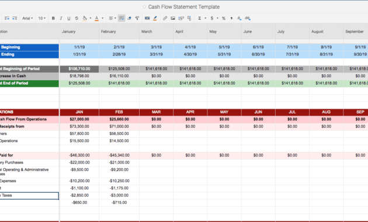
Task: Open the font size 10 dropdown
Action: click(x=42, y=18)
